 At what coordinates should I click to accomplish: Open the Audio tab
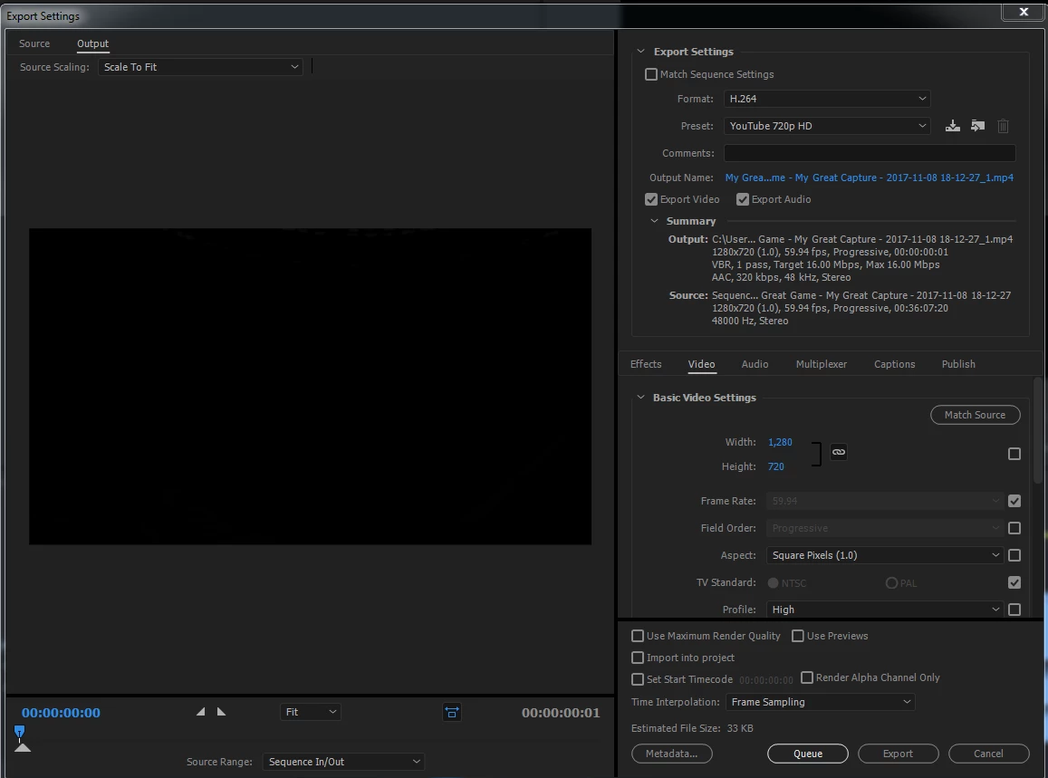click(x=755, y=364)
